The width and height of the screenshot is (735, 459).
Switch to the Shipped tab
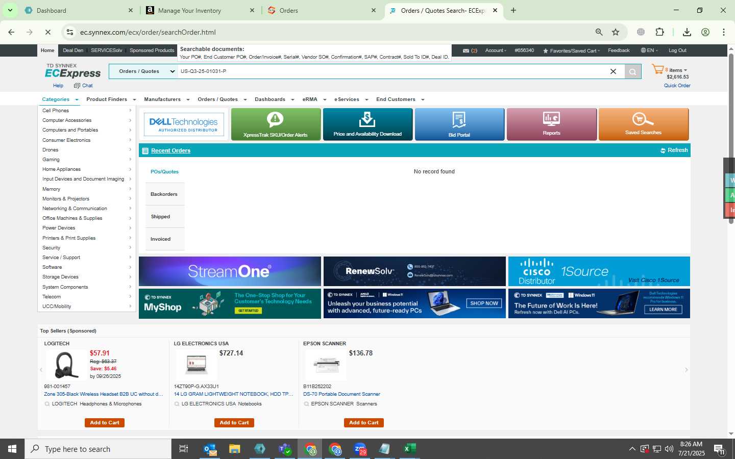164,217
